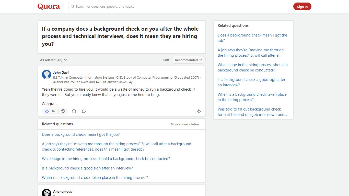The image size is (349, 196).
Task: Reshare John Davi's answer
Action: pos(74,111)
